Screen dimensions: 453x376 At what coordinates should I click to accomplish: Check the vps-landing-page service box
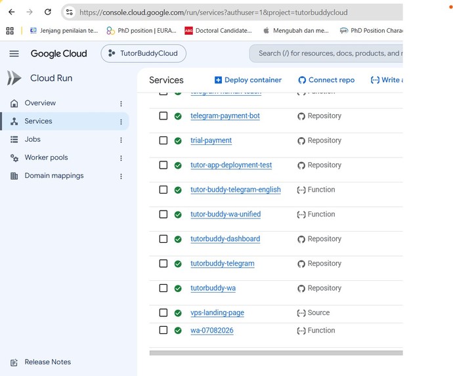coord(163,312)
